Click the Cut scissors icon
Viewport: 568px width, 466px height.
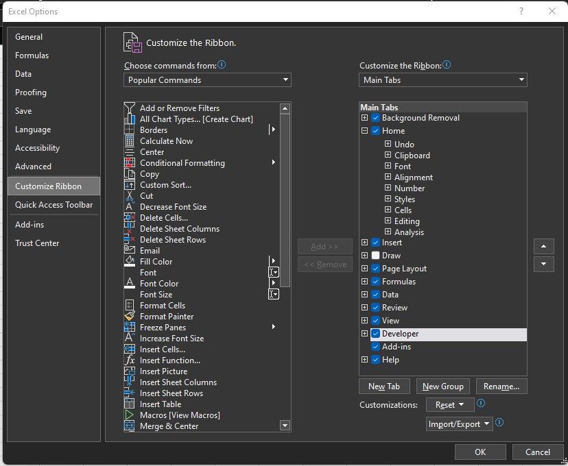130,196
